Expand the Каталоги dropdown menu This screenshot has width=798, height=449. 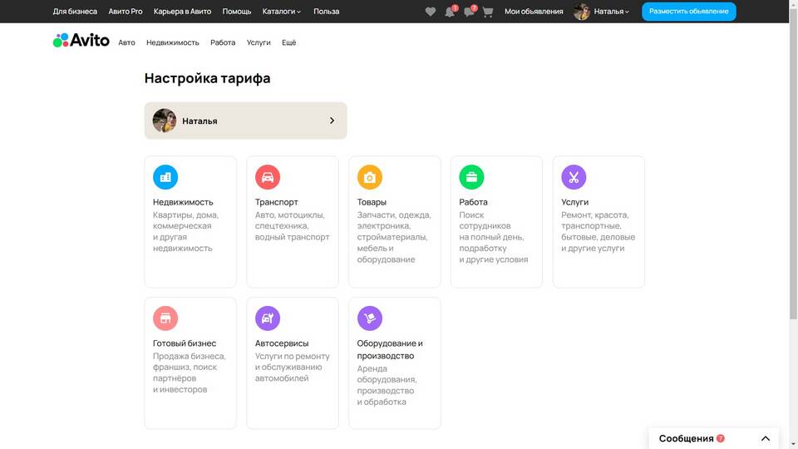click(x=282, y=12)
